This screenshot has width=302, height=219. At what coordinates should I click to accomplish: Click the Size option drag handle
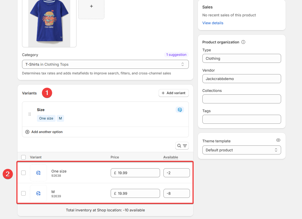(x=30, y=114)
